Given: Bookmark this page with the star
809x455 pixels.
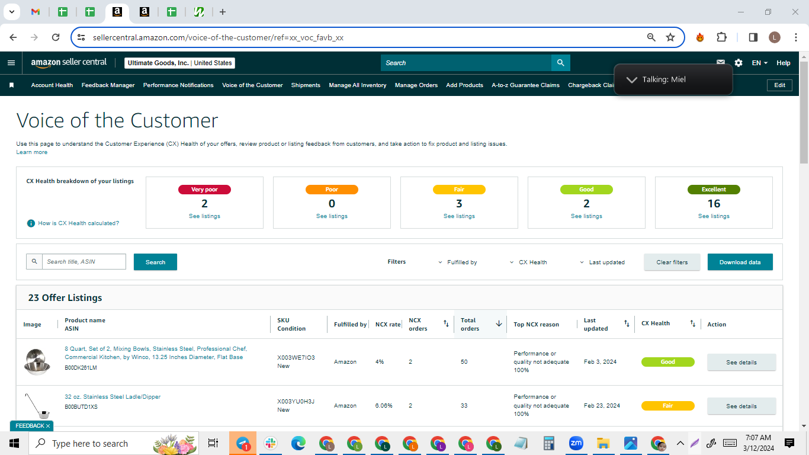Looking at the screenshot, I should (670, 37).
